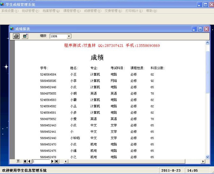The width and height of the screenshot is (214, 174).
Task: Go to next page arrow
Action: tap(52, 161)
